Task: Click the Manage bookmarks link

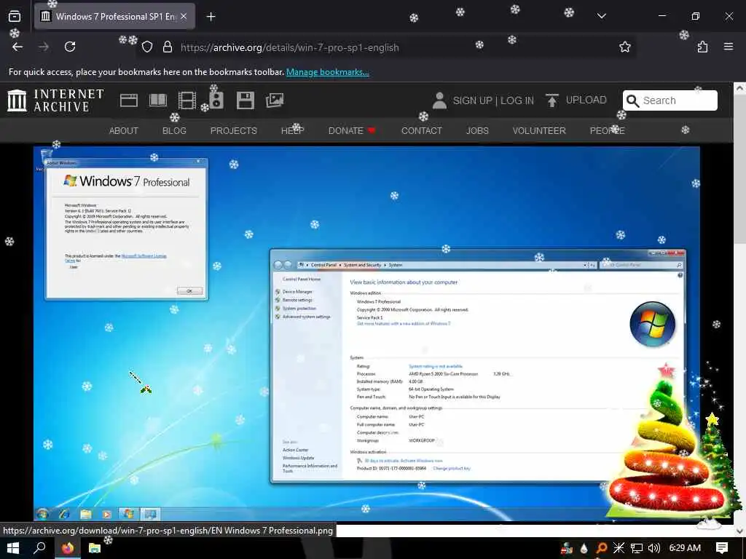Action: [327, 72]
